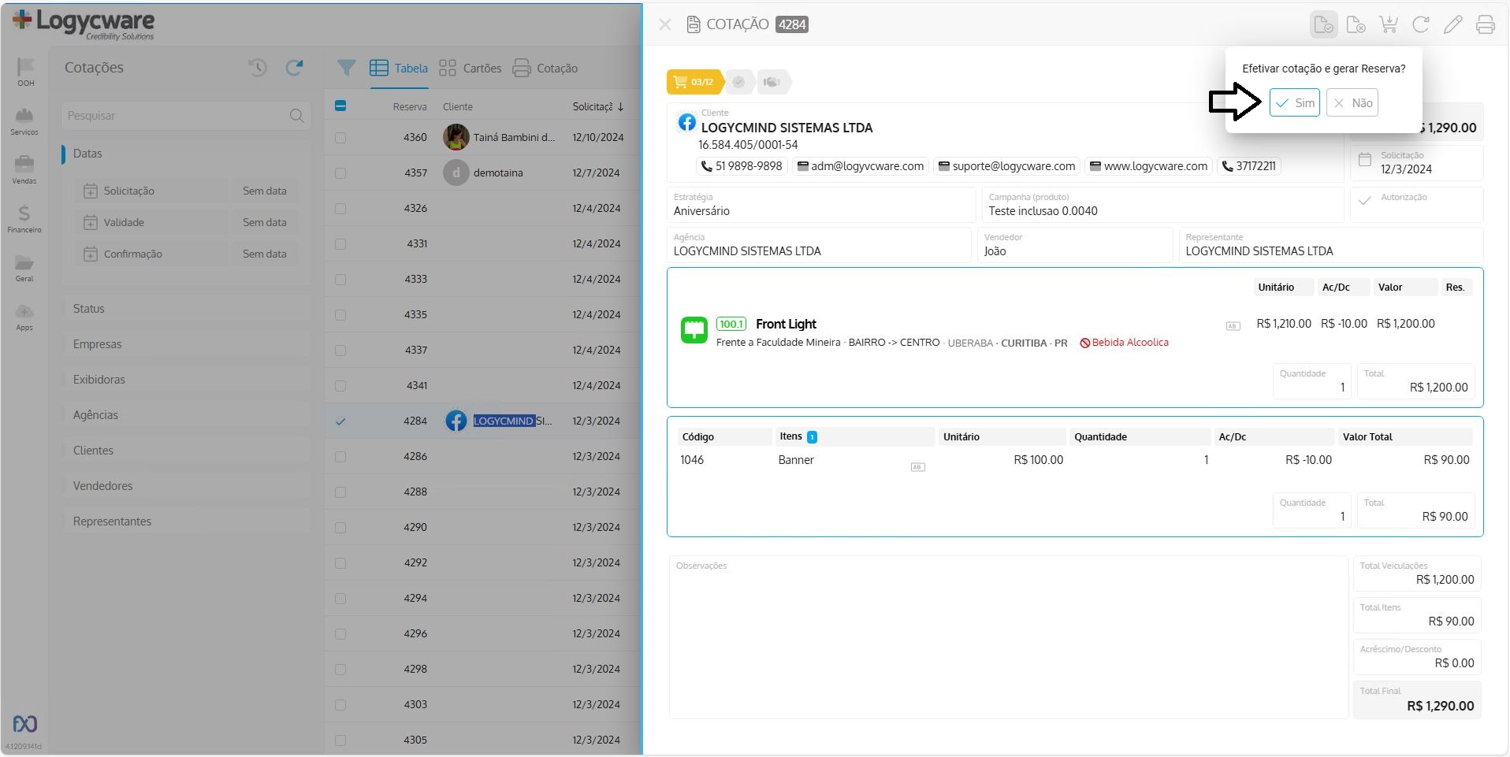Viewport: 1510px width, 757px height.
Task: Switch to the Tabela view tab
Action: coord(399,68)
